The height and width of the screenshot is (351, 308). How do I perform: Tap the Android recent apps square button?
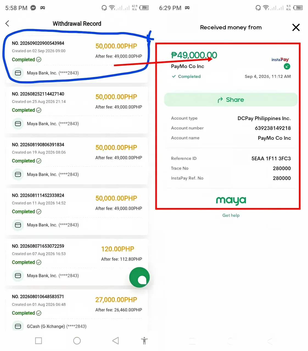point(38,341)
